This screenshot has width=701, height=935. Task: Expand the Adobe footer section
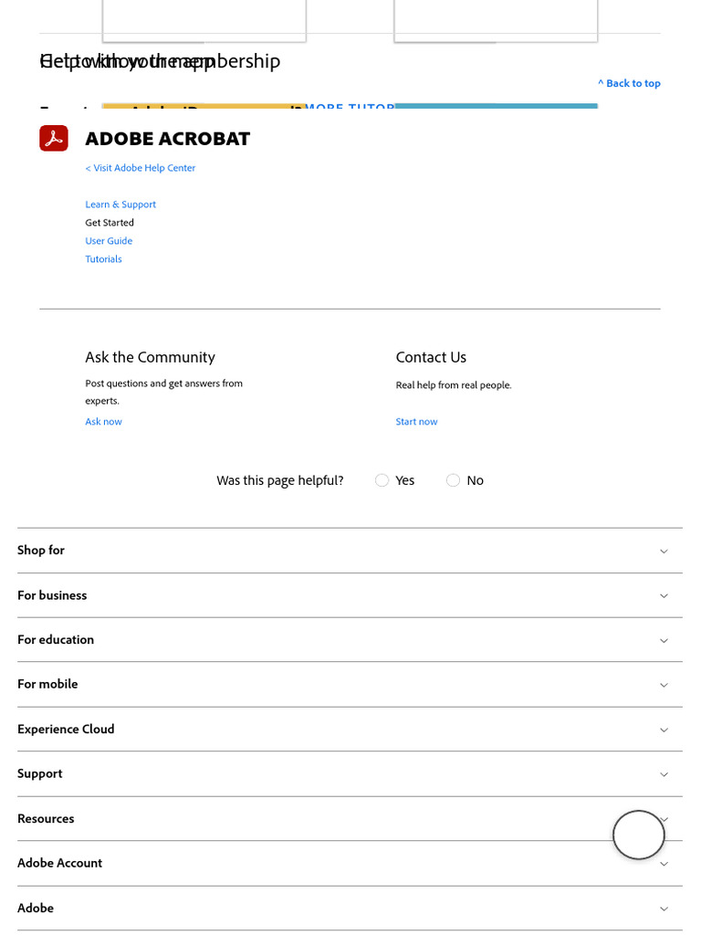[x=350, y=909]
